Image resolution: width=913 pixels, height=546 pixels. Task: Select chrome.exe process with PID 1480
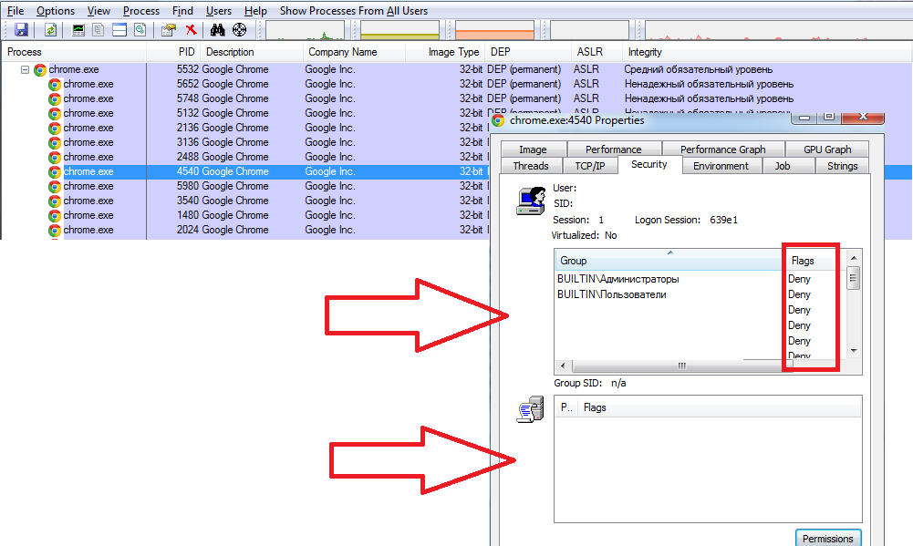pos(244,215)
